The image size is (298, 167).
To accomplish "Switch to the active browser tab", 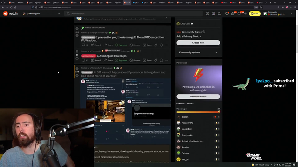I will pos(127,3).
